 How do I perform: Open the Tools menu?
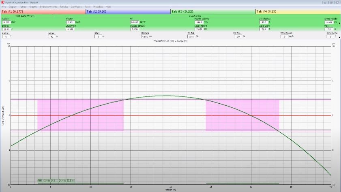point(88,7)
